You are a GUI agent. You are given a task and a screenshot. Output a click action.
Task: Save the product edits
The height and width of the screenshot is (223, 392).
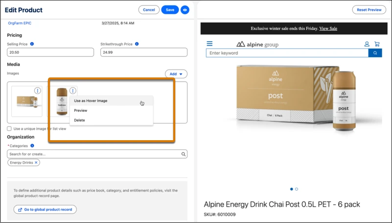tap(170, 10)
